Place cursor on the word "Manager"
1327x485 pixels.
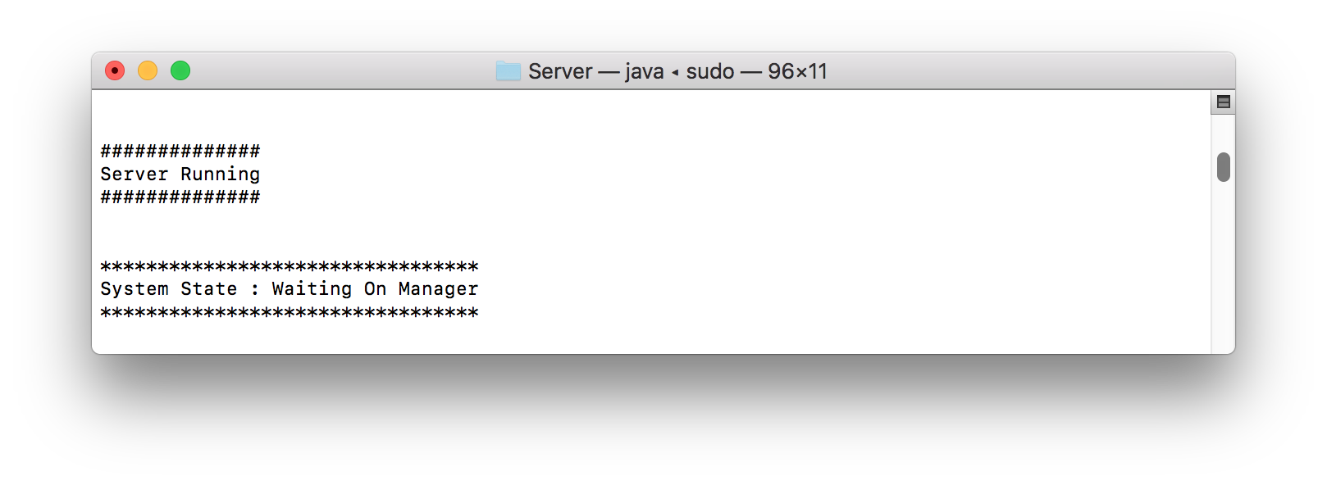click(x=438, y=289)
